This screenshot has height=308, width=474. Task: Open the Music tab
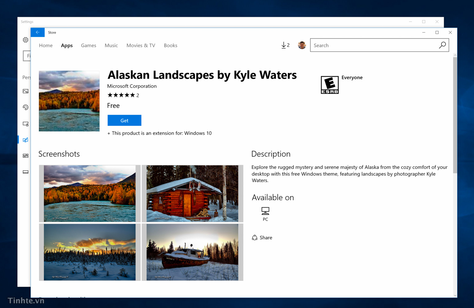[111, 45]
